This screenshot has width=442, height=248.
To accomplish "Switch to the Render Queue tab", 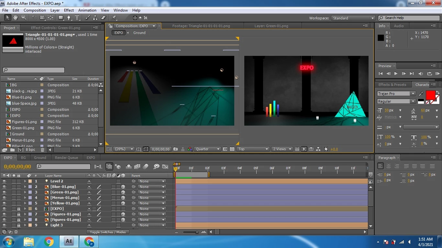I will [x=66, y=158].
